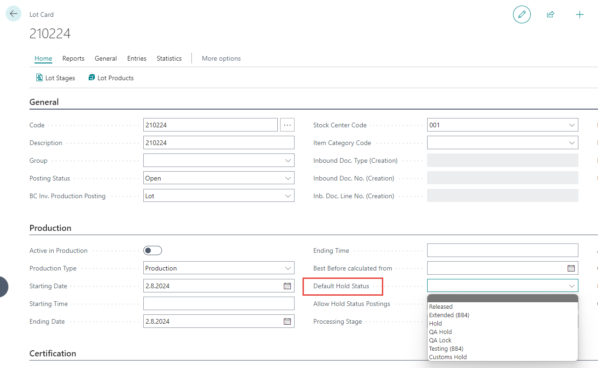Screen dimensions: 598x368
Task: Expand the Posting Status dropdown
Action: point(288,178)
